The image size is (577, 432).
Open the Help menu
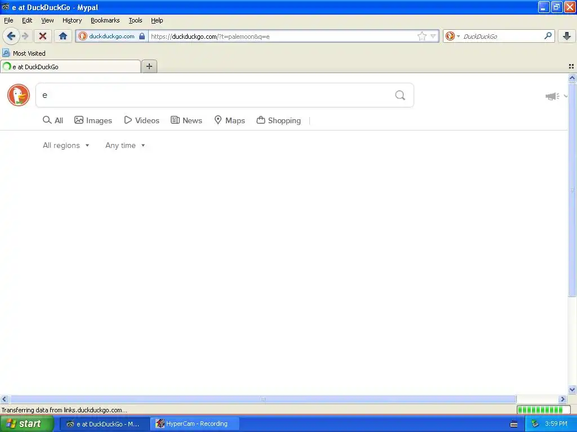[157, 20]
